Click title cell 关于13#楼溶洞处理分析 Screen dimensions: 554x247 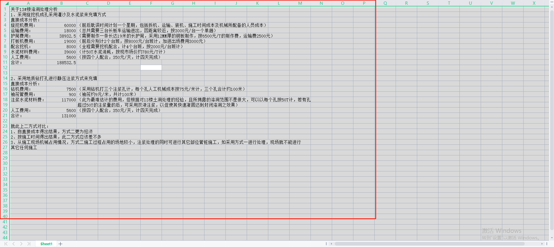point(34,9)
